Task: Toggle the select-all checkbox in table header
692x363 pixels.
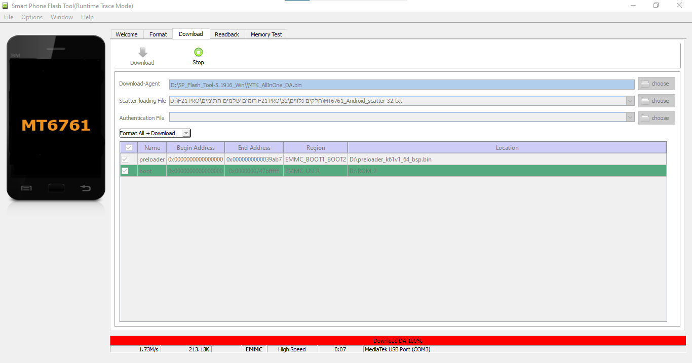Action: [x=129, y=148]
